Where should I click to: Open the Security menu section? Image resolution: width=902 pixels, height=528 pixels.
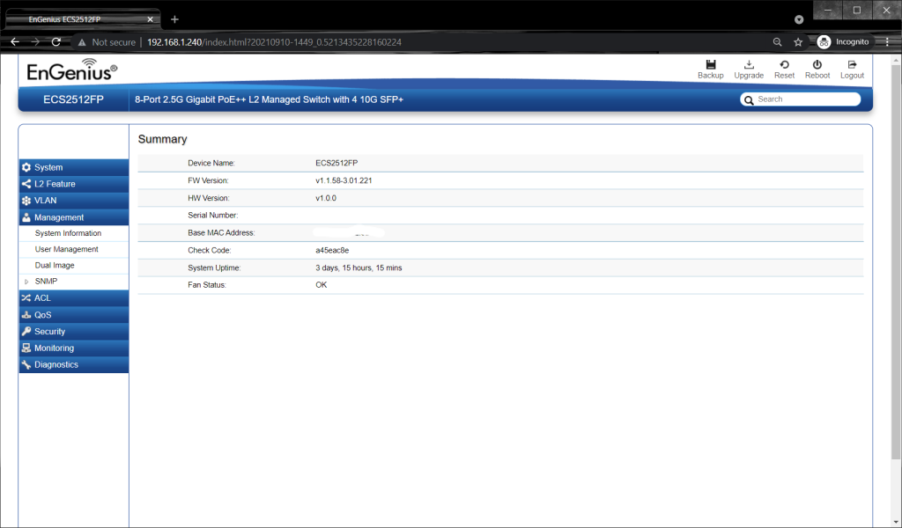click(74, 332)
